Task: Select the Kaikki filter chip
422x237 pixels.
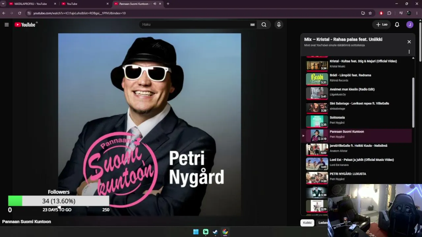Action: click(307, 223)
